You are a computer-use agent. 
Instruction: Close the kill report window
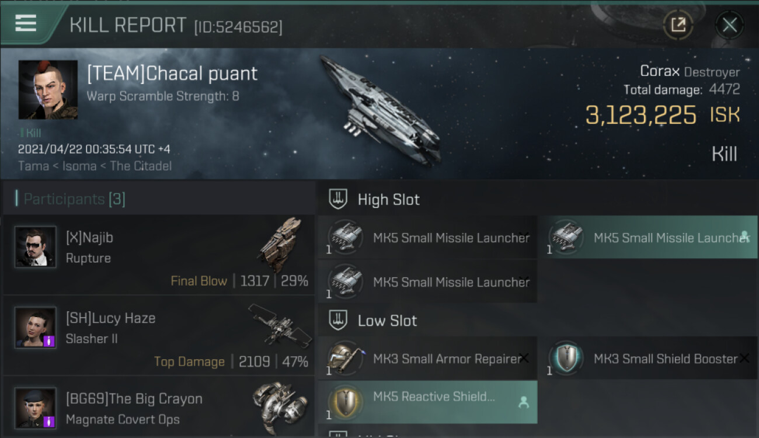[729, 25]
